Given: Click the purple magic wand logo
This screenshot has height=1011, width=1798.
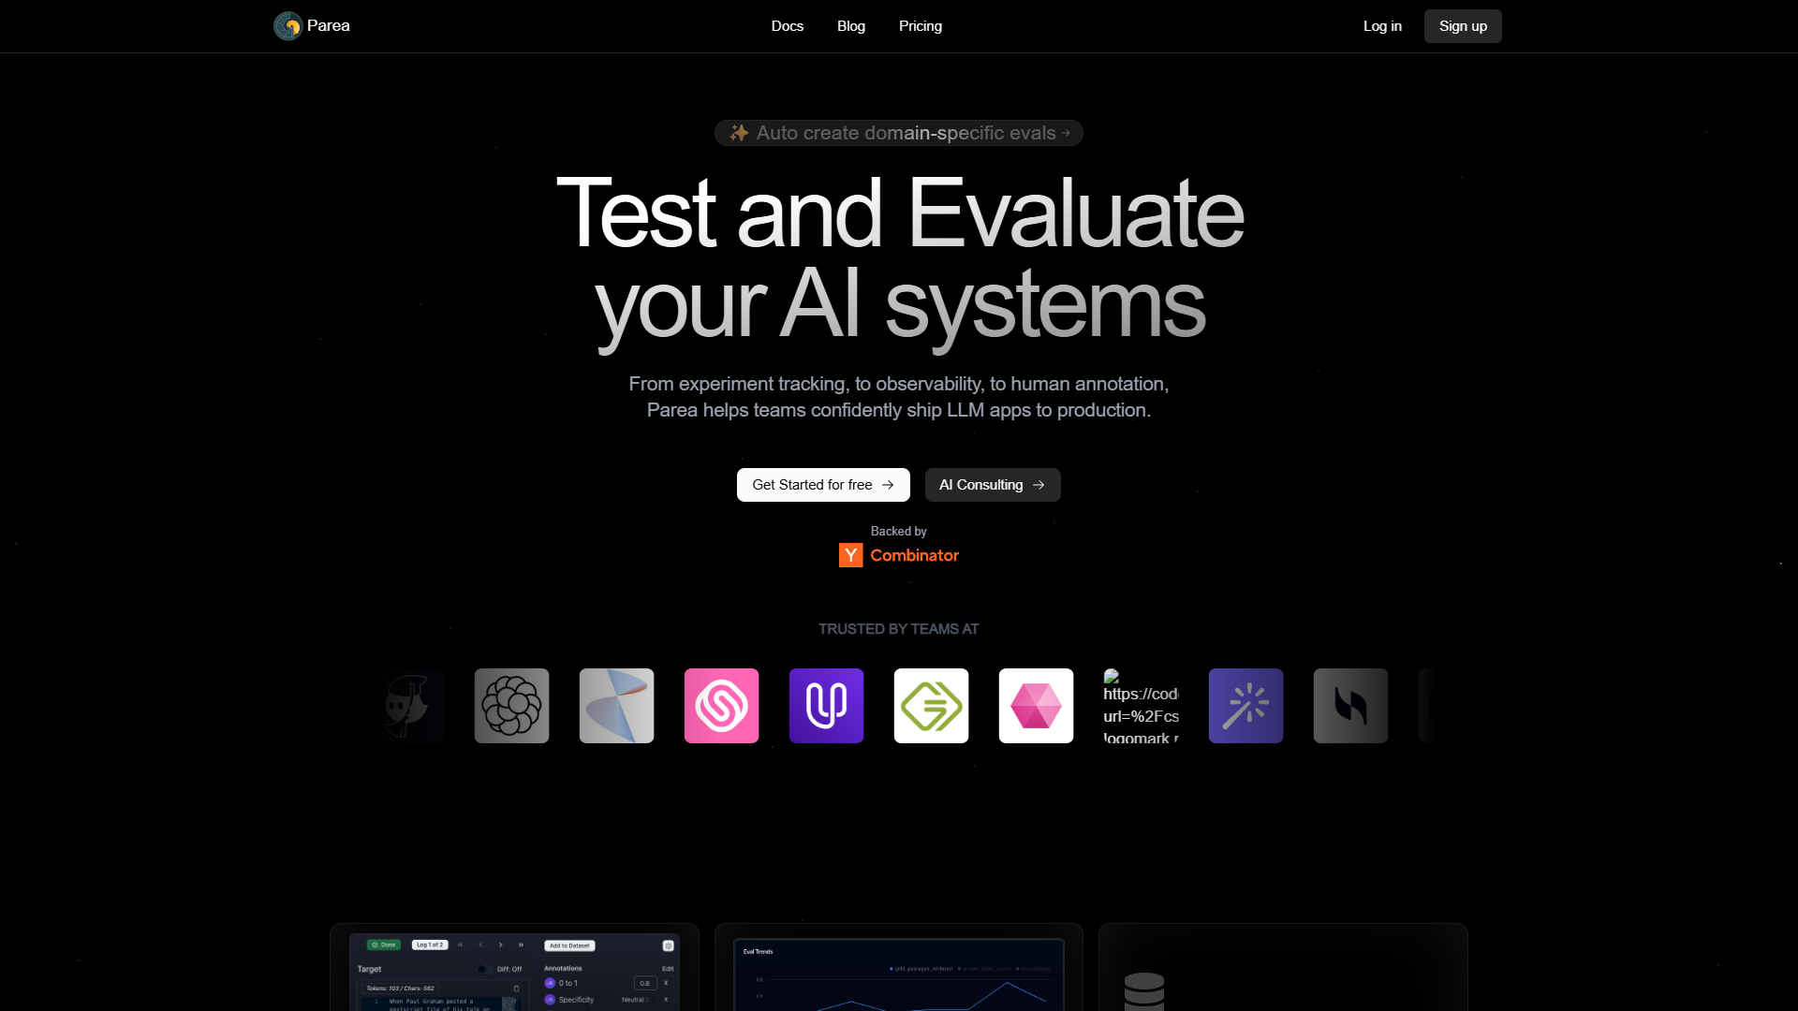Looking at the screenshot, I should tap(1246, 706).
